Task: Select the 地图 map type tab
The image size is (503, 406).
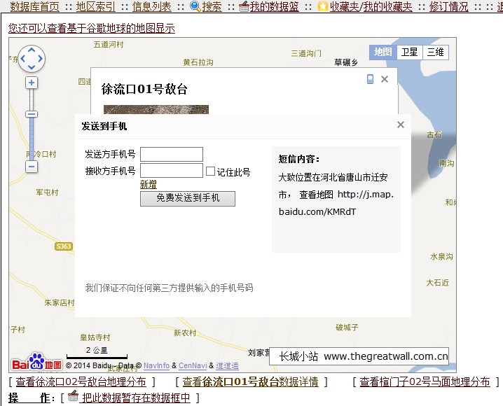Action: (383, 52)
